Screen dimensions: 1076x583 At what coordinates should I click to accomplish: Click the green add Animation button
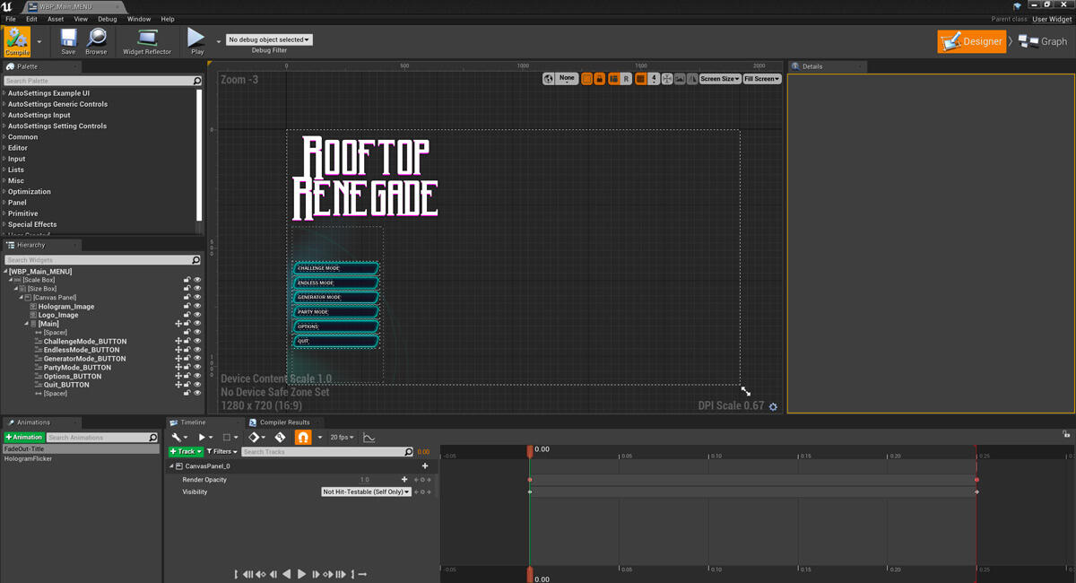[24, 438]
